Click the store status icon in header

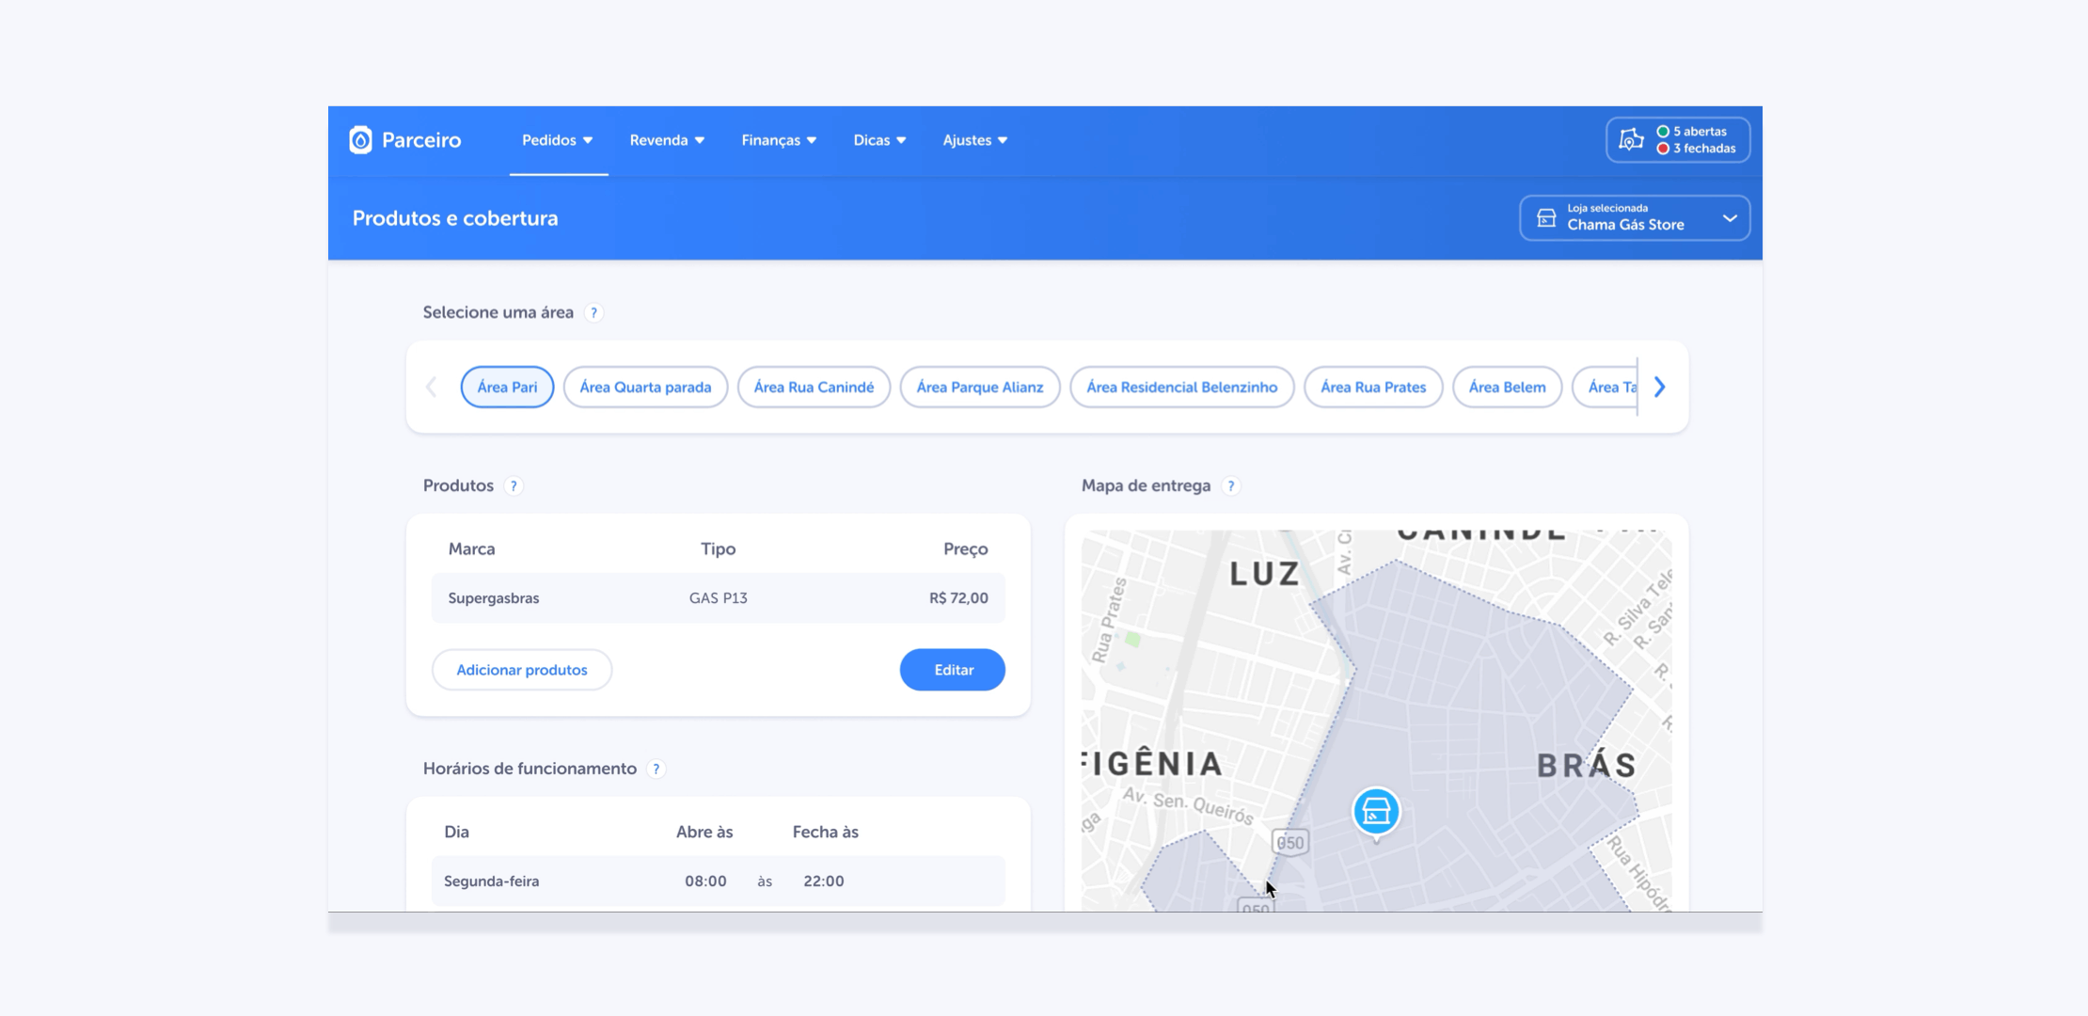[1631, 140]
